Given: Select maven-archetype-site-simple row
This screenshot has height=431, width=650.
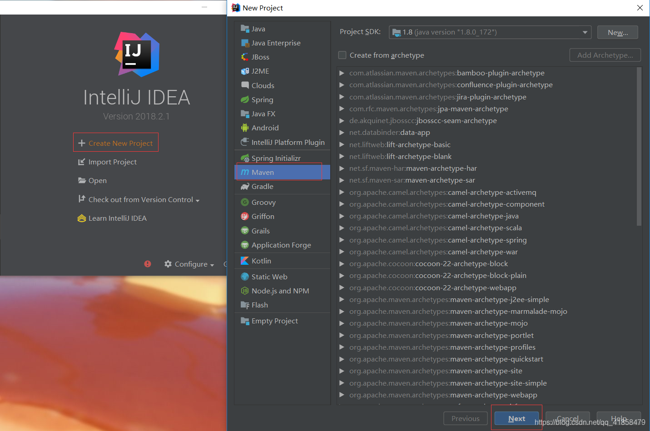Looking at the screenshot, I should (448, 383).
